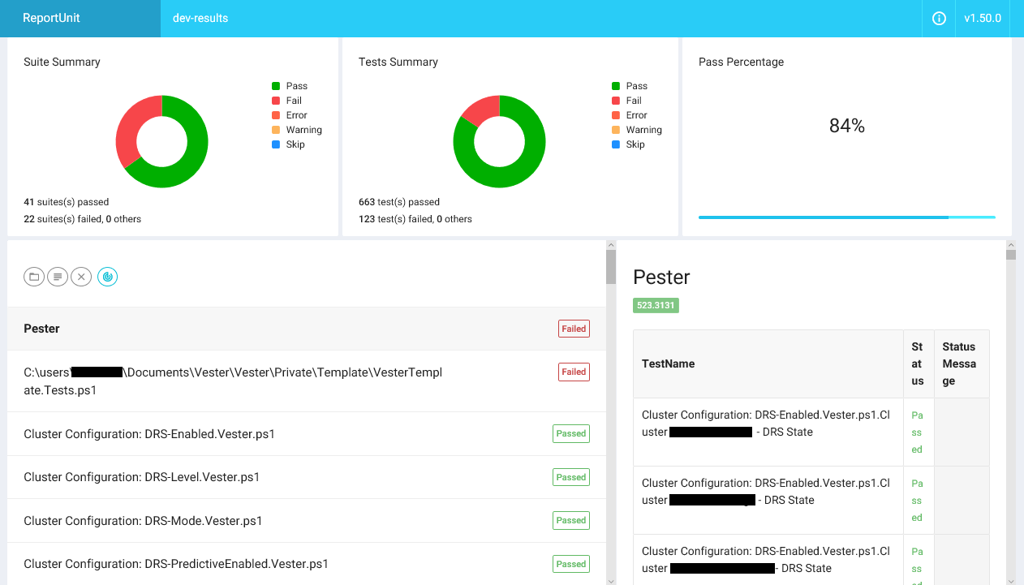Click the Skip swatch in Suite Summary legend

tap(276, 144)
